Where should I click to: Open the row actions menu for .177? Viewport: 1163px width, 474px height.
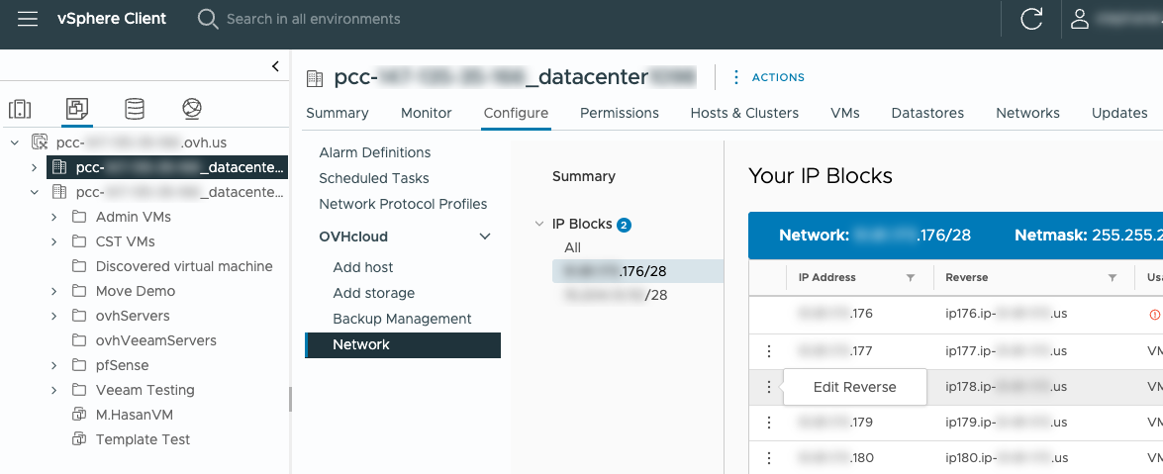769,350
